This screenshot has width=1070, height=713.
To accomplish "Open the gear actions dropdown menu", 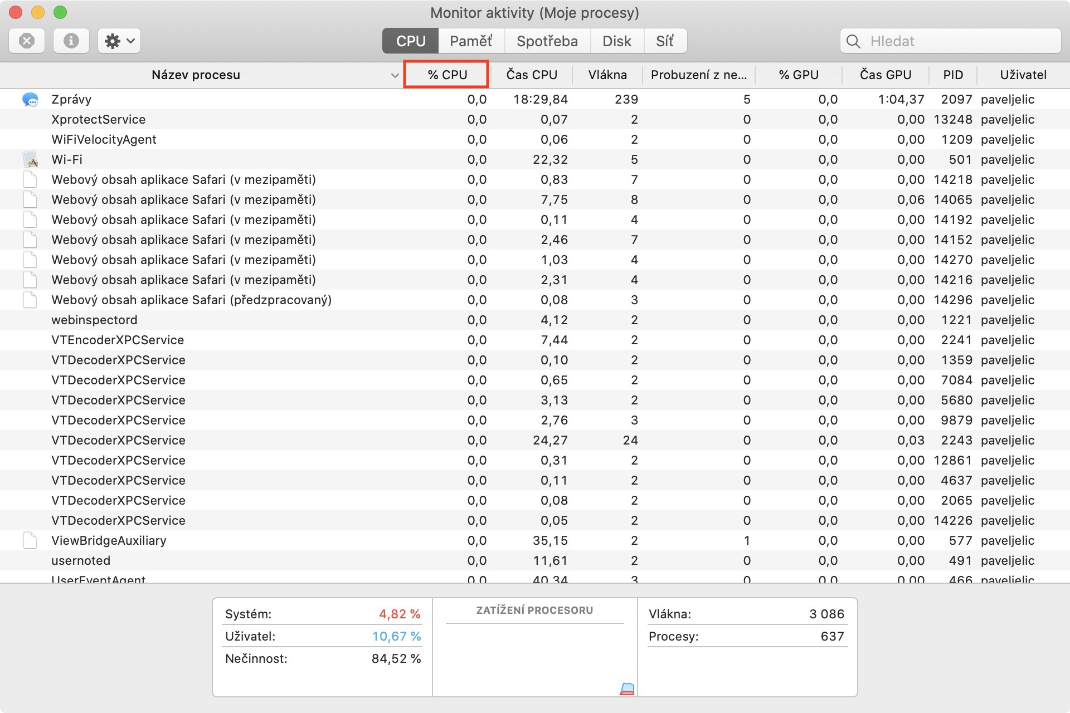I will (119, 41).
